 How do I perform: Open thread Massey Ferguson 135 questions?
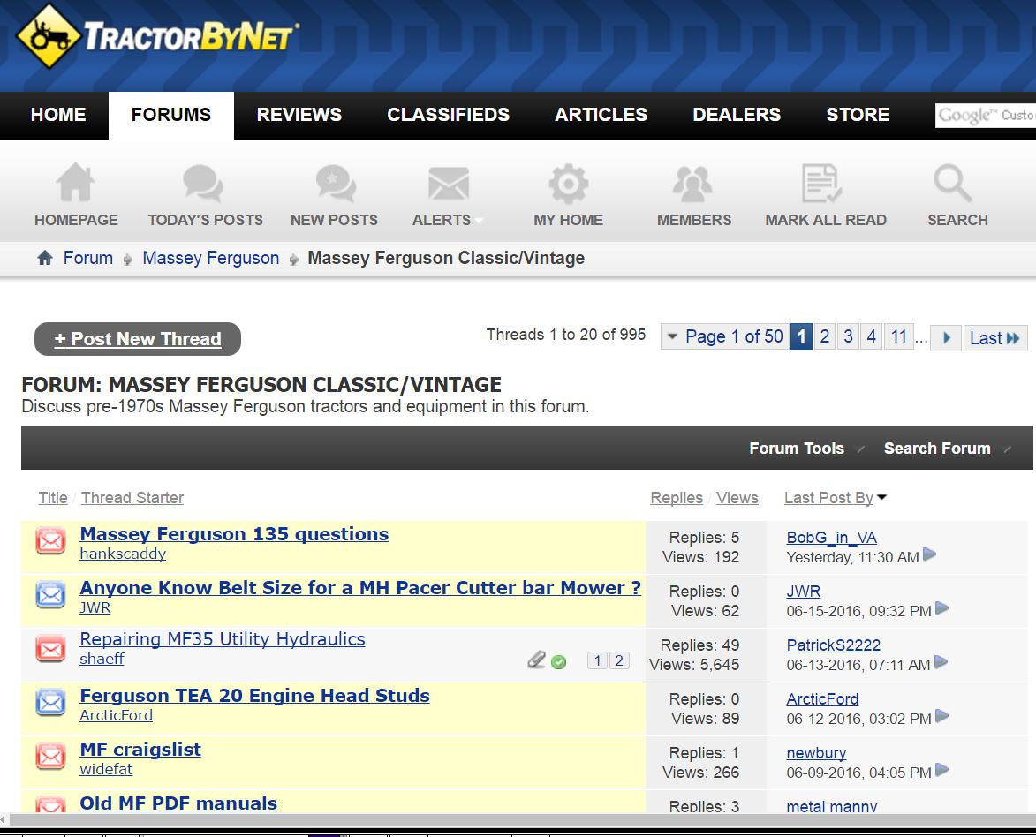(234, 534)
